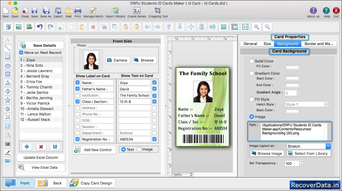Click the Fill Color swatch

pyautogui.click(x=292, y=68)
